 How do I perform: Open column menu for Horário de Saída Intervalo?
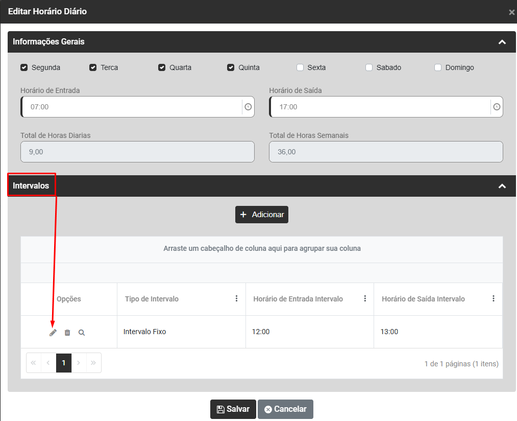pyautogui.click(x=493, y=298)
